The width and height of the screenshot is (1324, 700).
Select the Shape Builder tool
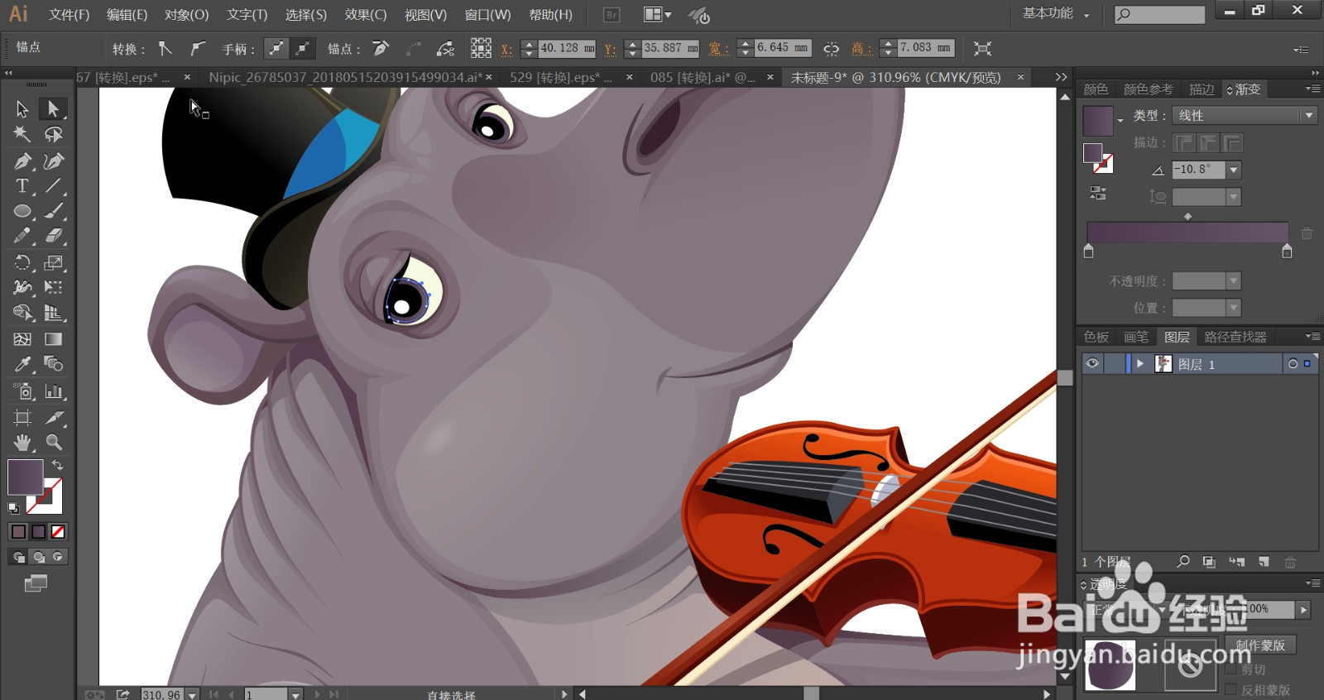point(22,313)
